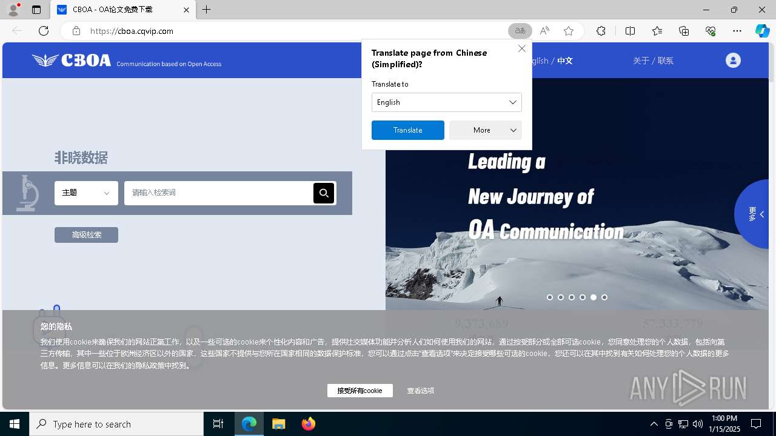The image size is (776, 436).
Task: Open Split screen view
Action: [630, 31]
